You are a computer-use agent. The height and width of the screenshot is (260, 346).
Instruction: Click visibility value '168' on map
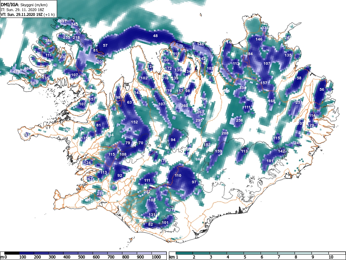point(272,101)
